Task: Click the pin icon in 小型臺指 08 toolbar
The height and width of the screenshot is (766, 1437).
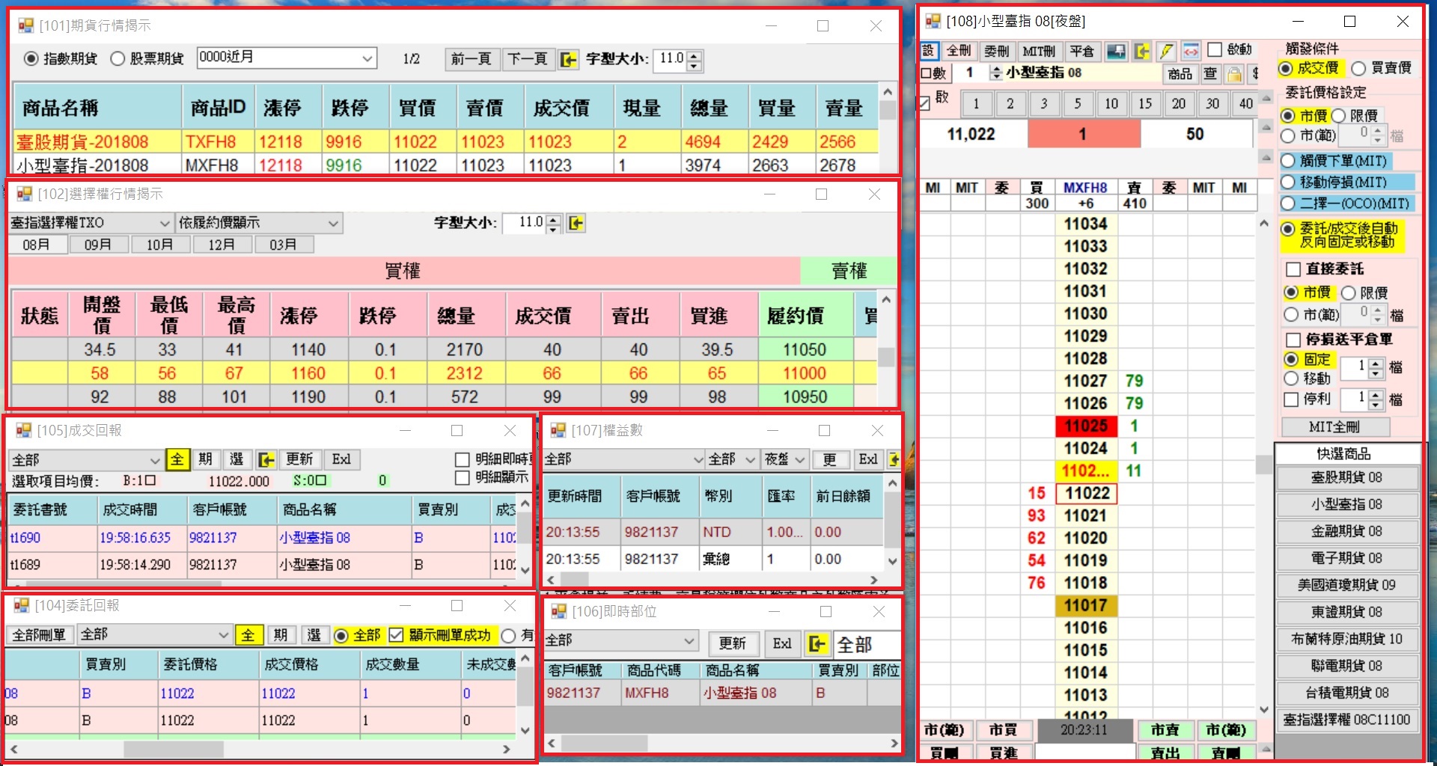Action: click(1116, 51)
